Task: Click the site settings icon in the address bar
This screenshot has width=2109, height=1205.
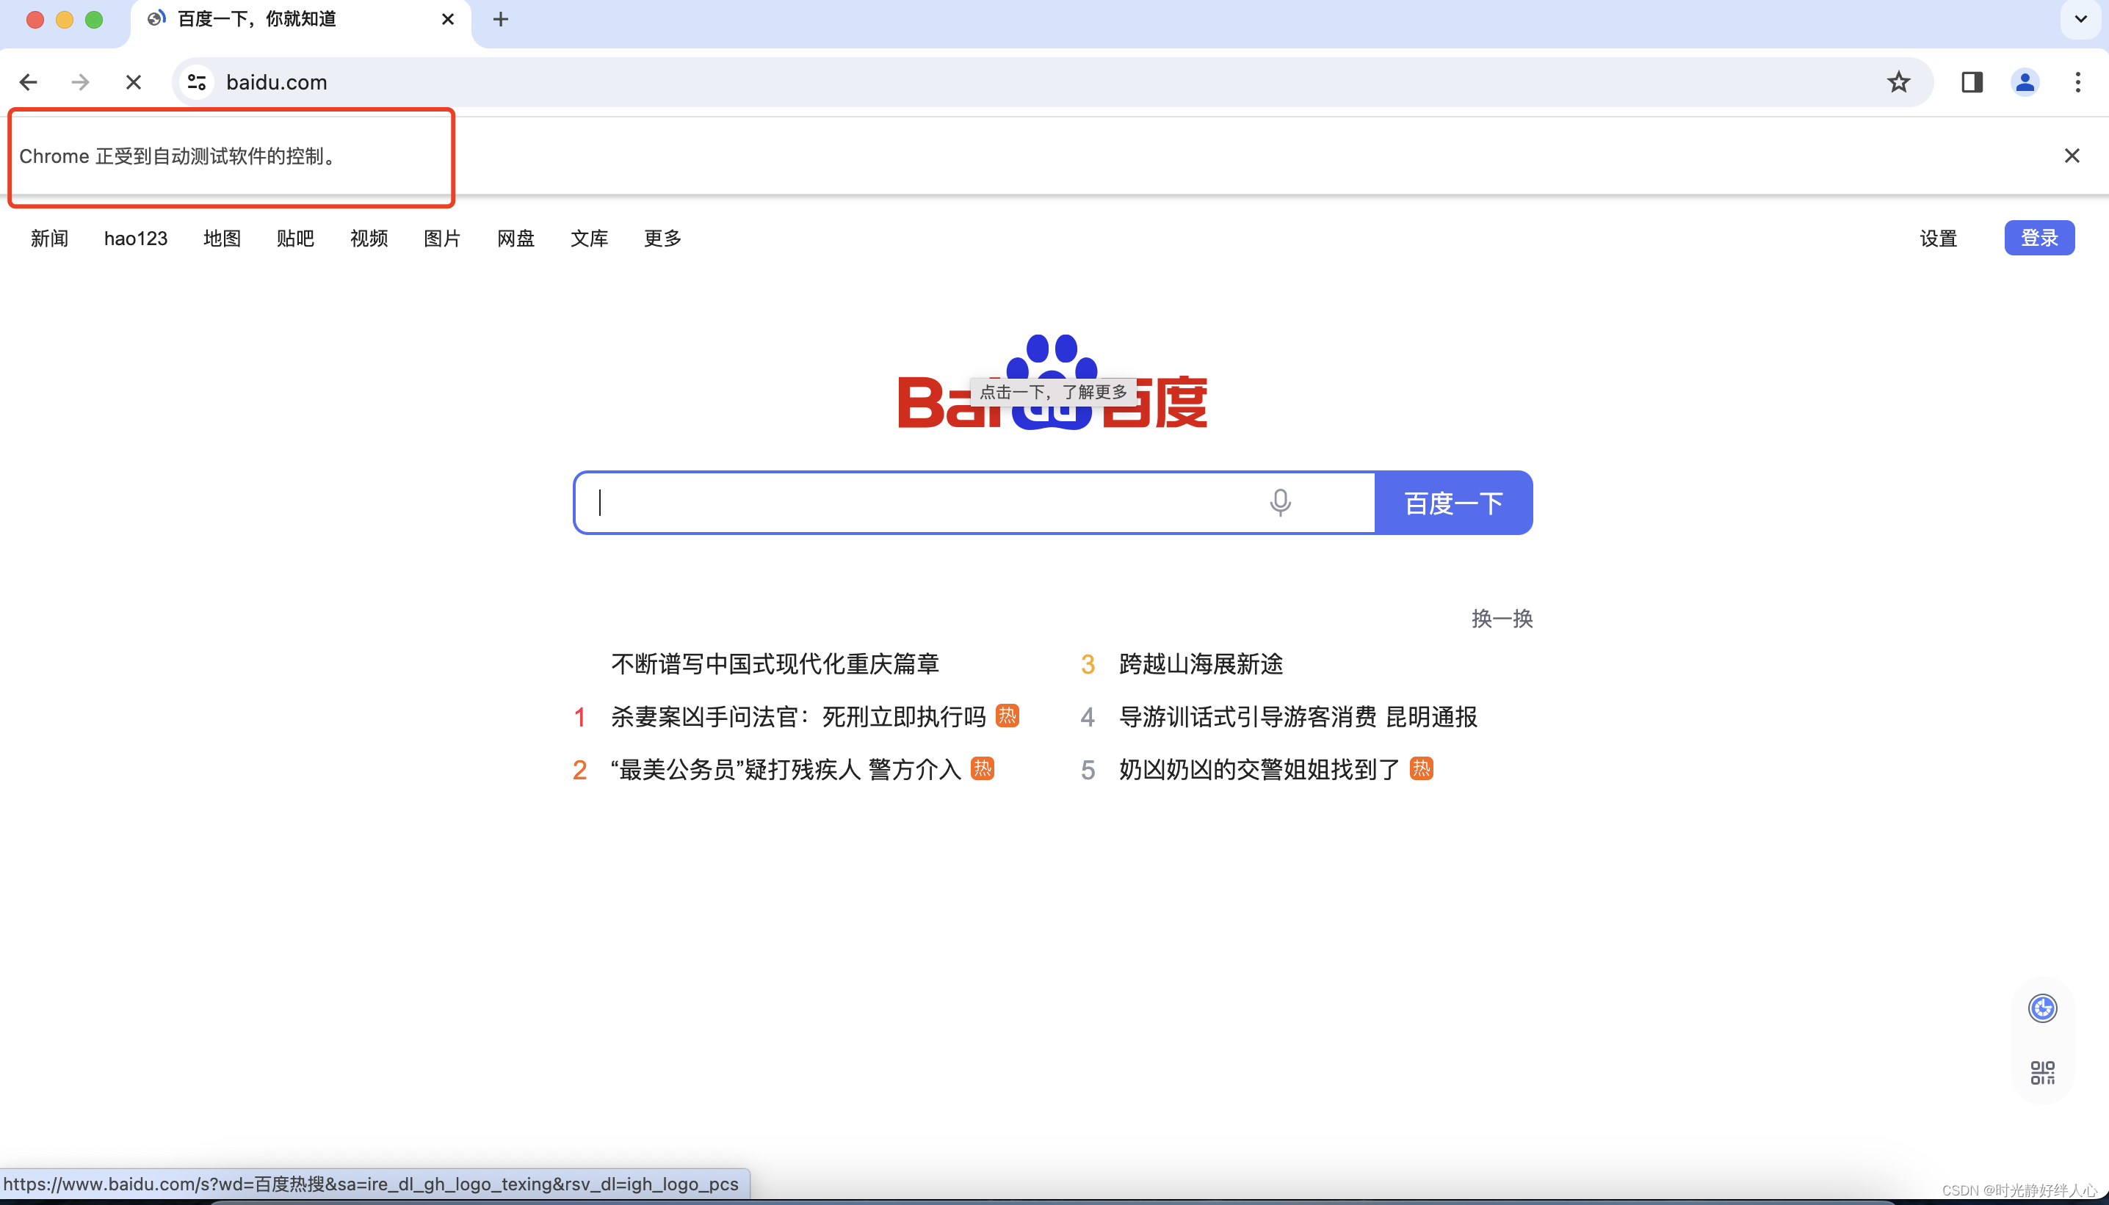Action: click(x=196, y=82)
